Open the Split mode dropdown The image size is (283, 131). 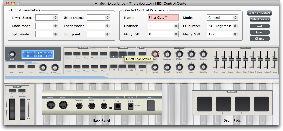[47, 34]
